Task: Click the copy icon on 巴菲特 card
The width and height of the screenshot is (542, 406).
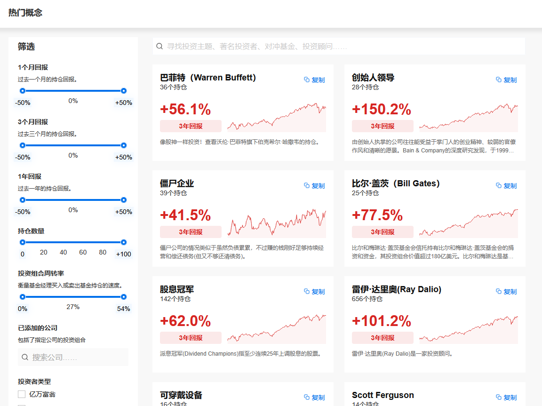Action: click(307, 80)
